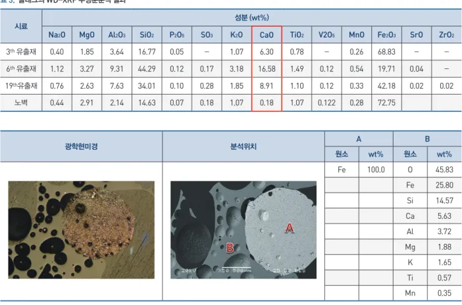Viewport: 462px width, 305px height.
Task: Select the '분석위치' header cell
Action: 244,147
